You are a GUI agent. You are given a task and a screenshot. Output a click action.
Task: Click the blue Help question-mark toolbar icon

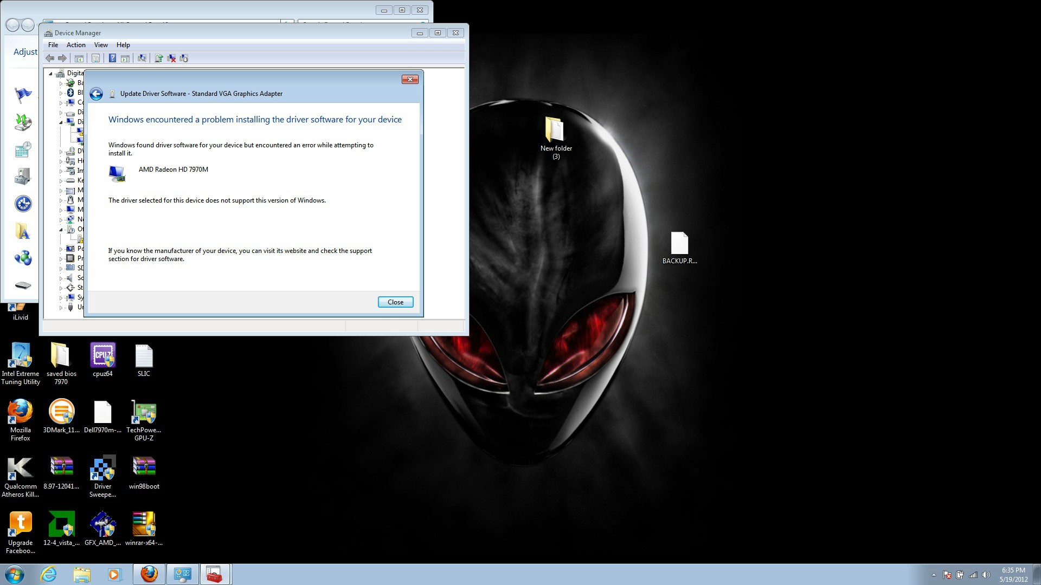pyautogui.click(x=112, y=58)
